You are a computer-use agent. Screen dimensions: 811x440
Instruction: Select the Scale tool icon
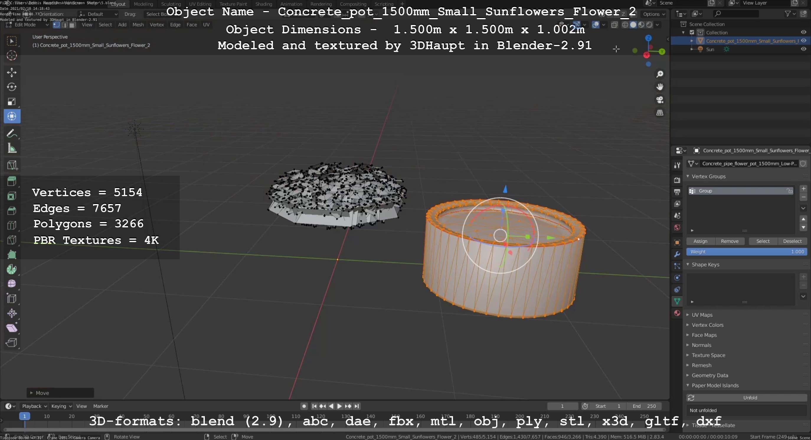tap(12, 101)
